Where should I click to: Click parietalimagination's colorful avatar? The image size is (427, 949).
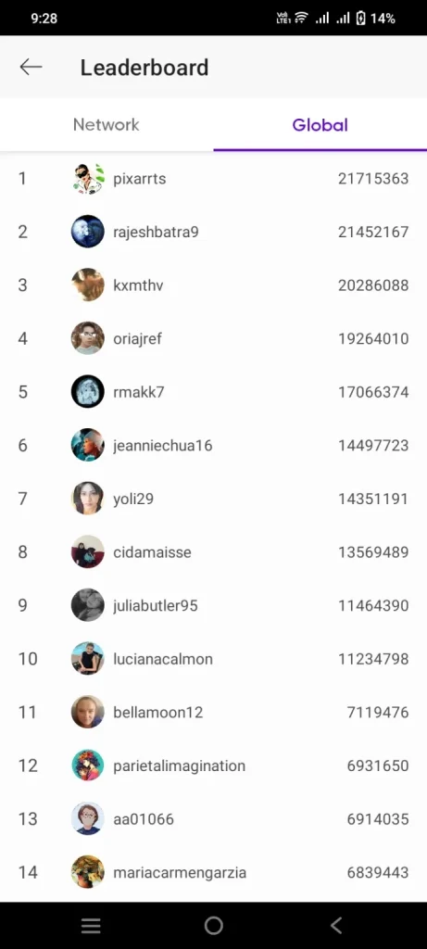(x=88, y=765)
